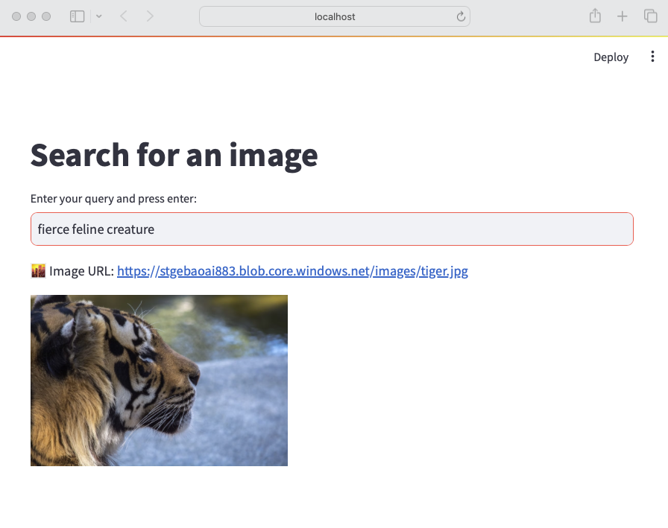
Task: Show the tab overview icon
Action: click(x=650, y=16)
